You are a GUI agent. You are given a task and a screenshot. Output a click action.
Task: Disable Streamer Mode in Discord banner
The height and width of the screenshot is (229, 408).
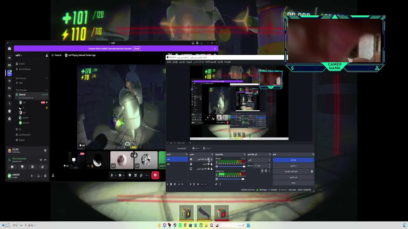tap(137, 49)
